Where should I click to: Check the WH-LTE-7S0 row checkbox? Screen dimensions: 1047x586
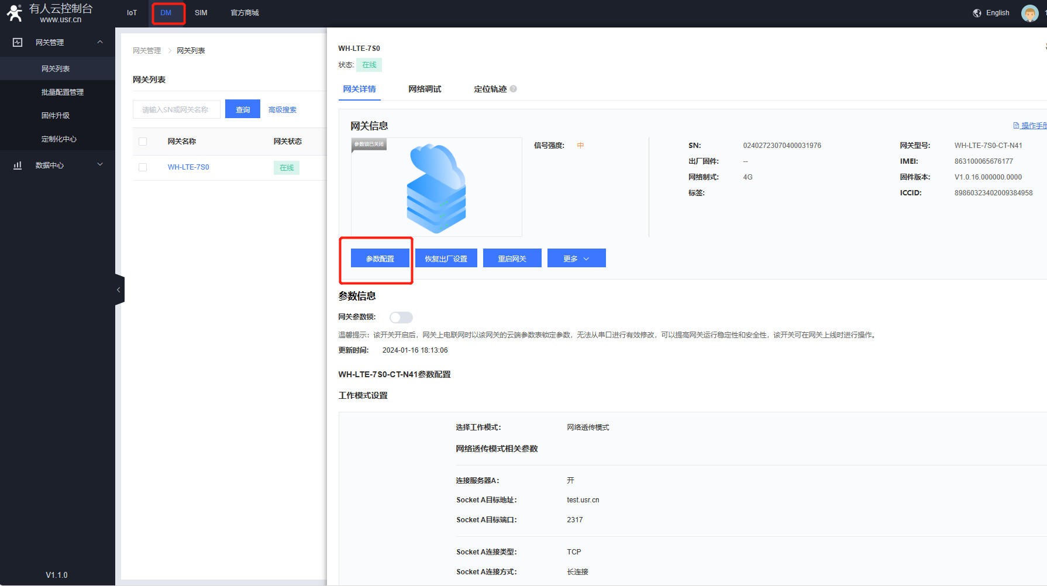pos(143,167)
